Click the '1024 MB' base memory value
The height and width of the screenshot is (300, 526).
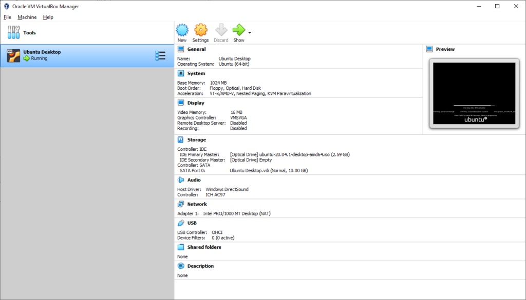pos(218,83)
